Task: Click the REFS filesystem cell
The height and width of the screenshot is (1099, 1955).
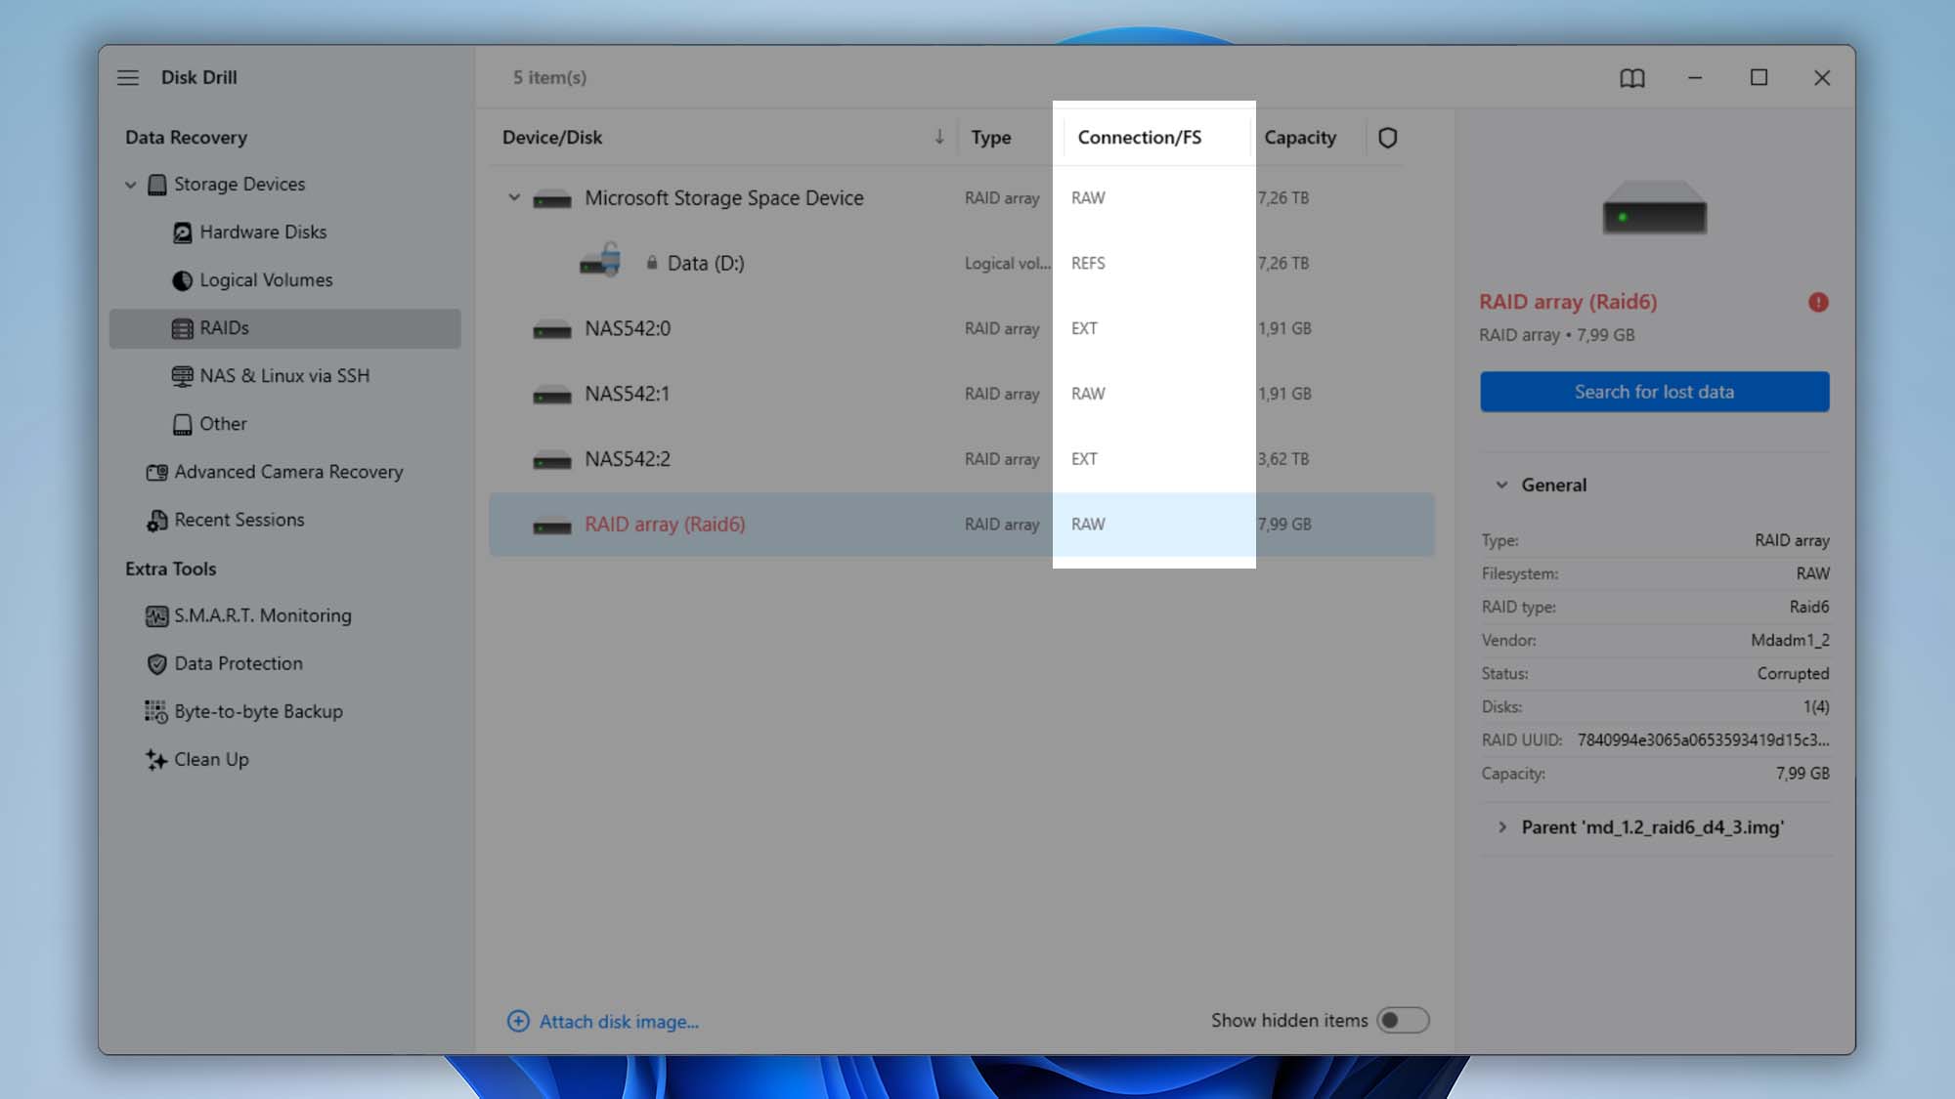Action: tap(1088, 263)
